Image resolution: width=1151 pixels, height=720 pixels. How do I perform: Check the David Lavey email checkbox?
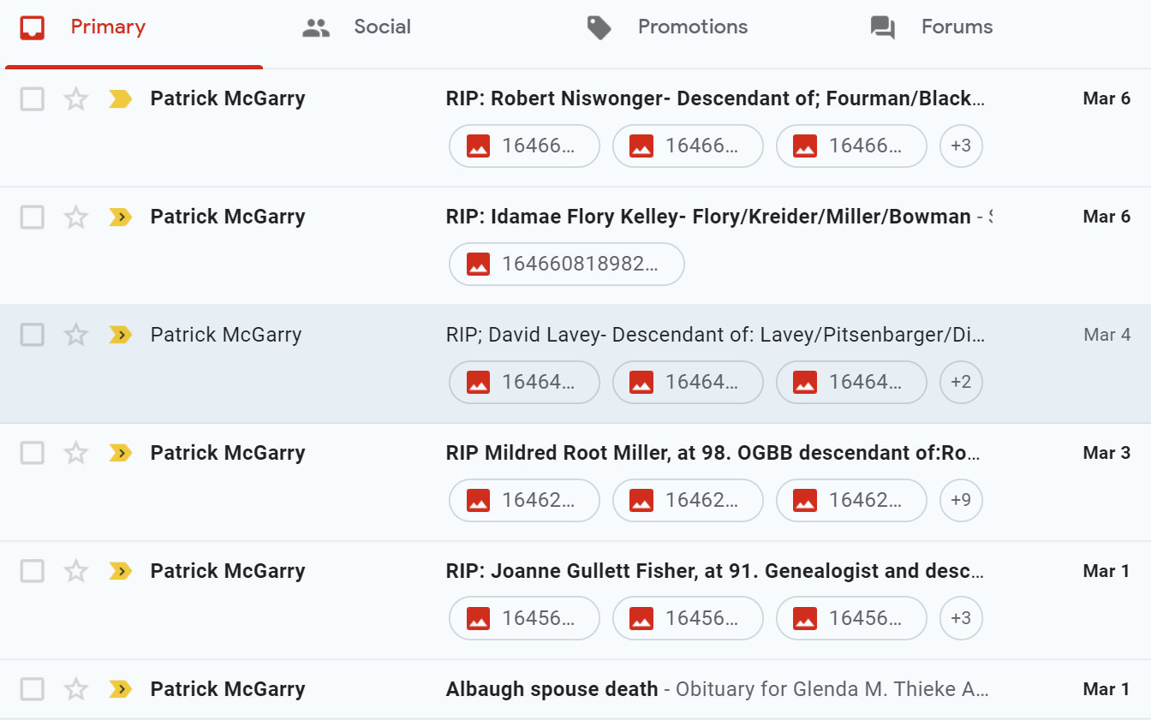coord(33,336)
